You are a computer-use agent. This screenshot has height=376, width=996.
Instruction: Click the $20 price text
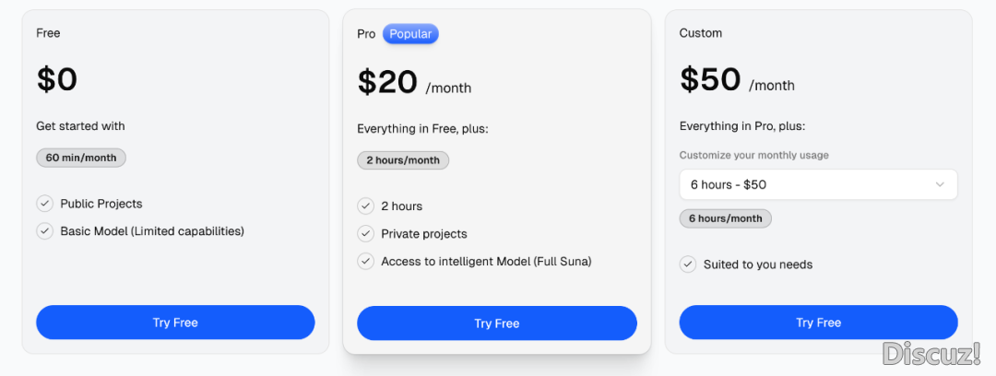click(387, 83)
